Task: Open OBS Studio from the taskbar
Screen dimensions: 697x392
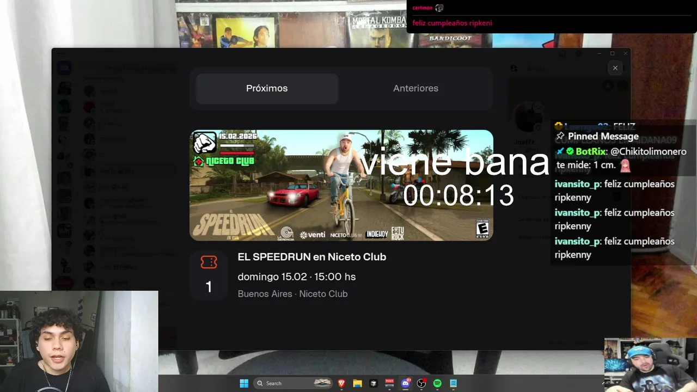Action: click(421, 383)
